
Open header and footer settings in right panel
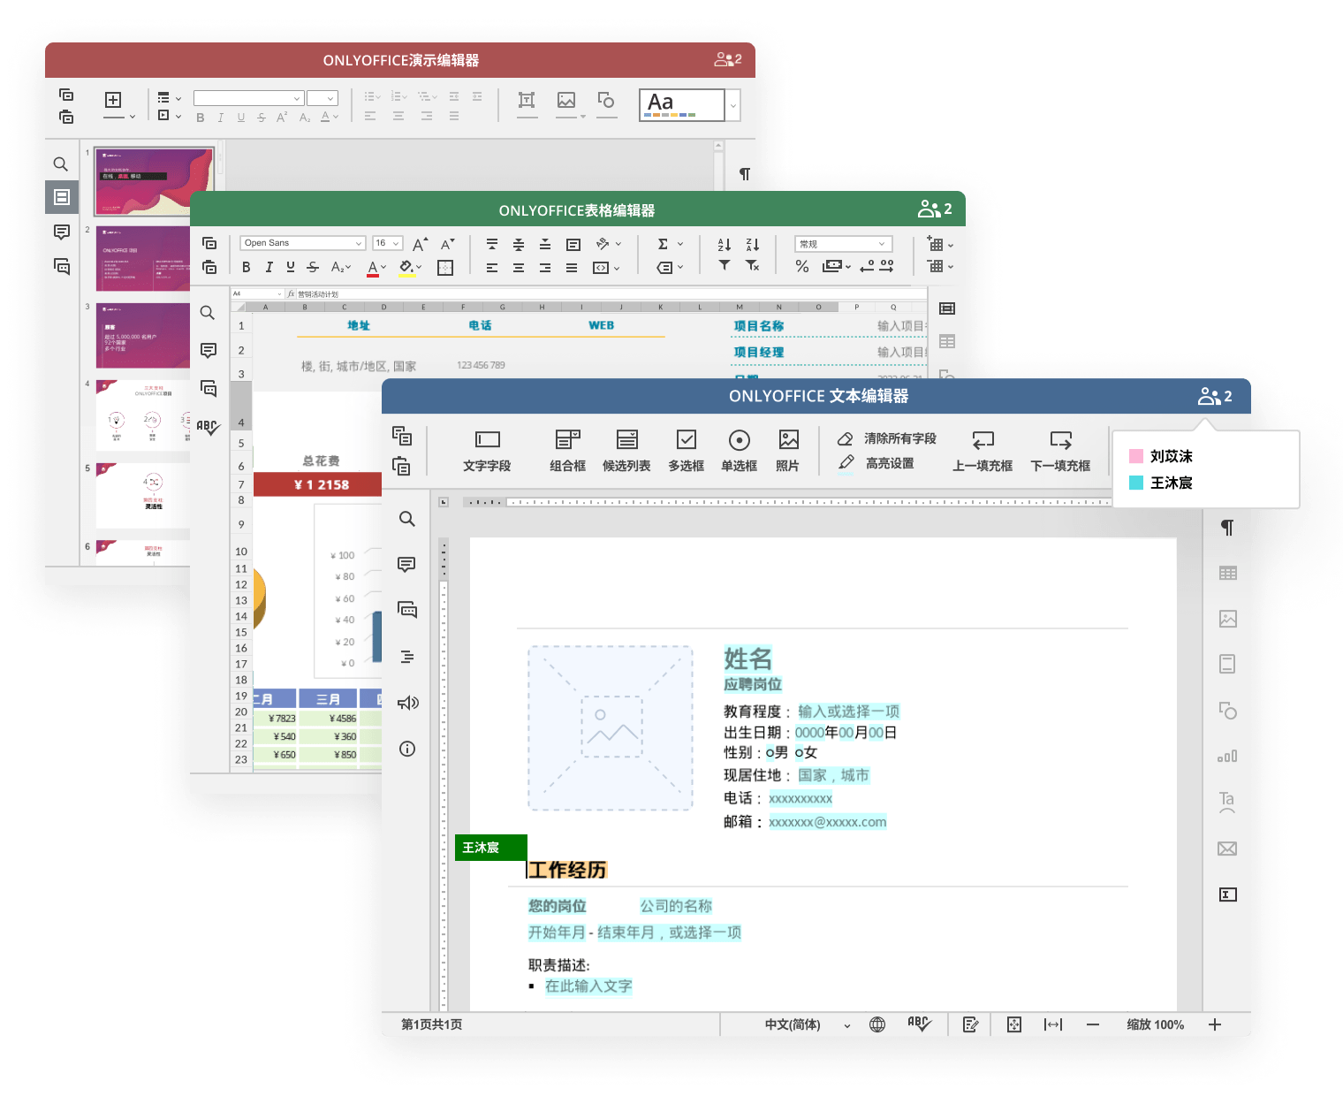[x=1227, y=664]
